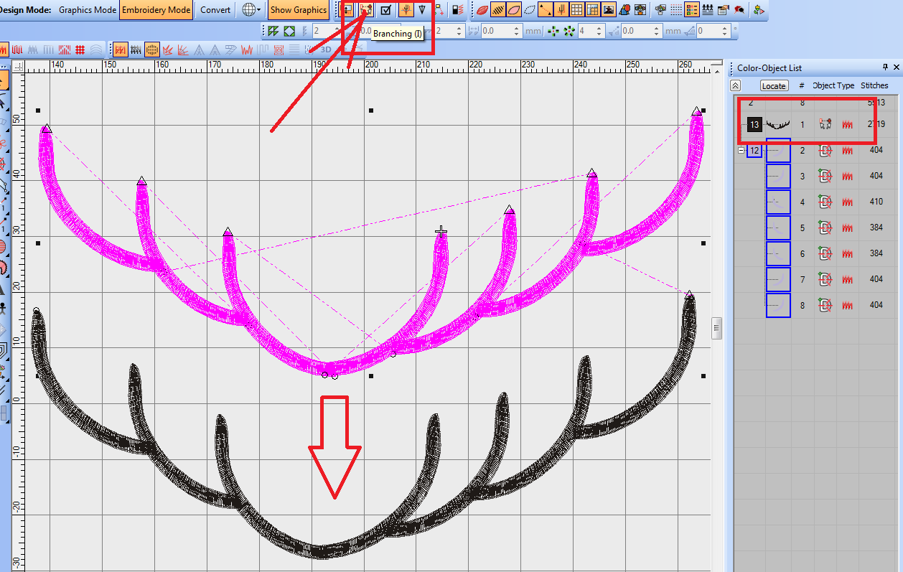Toggle the Show Graphics button
903x572 pixels.
(x=298, y=10)
